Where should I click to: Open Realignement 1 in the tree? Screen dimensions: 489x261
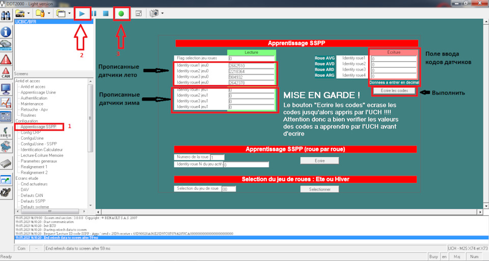tap(34, 167)
